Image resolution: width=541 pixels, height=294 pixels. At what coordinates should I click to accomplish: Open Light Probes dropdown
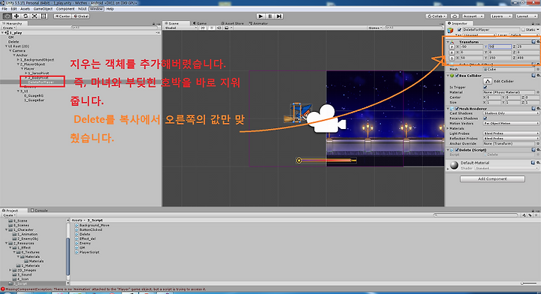tap(511, 133)
